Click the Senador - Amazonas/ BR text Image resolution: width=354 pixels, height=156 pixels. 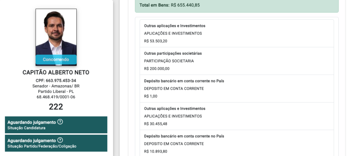pos(56,86)
